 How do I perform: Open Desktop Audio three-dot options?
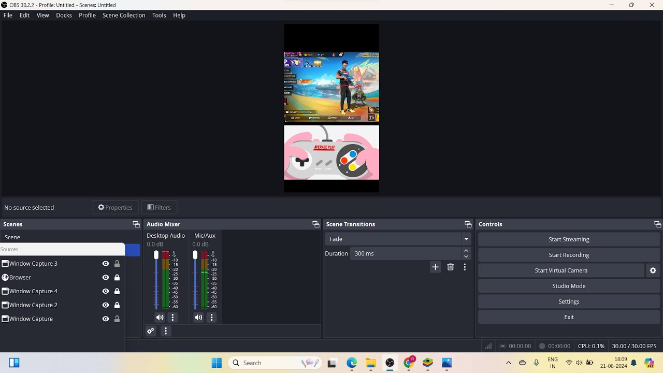[173, 318]
